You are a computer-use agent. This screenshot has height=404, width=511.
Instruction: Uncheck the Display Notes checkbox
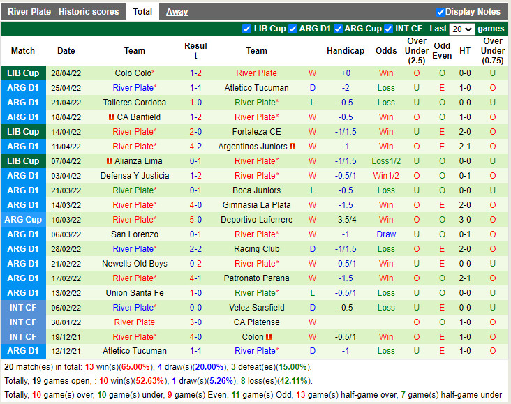[440, 12]
